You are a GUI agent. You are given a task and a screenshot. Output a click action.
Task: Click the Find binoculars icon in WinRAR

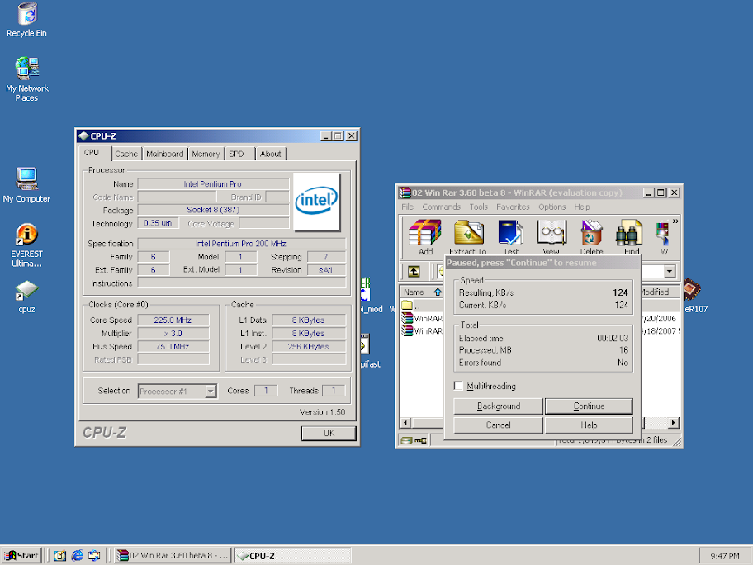[x=631, y=237]
